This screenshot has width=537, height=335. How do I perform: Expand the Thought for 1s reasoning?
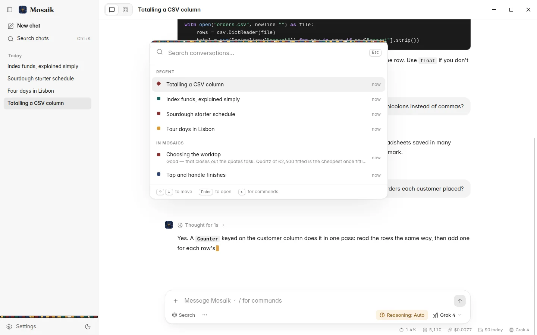click(x=201, y=225)
